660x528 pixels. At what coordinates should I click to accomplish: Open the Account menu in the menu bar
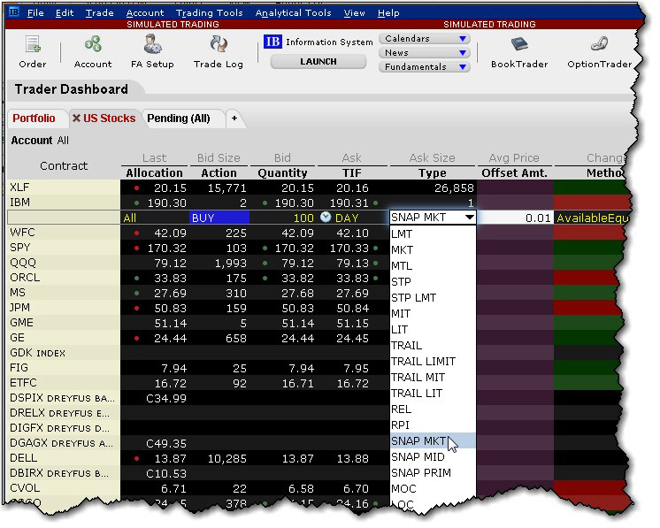145,13
